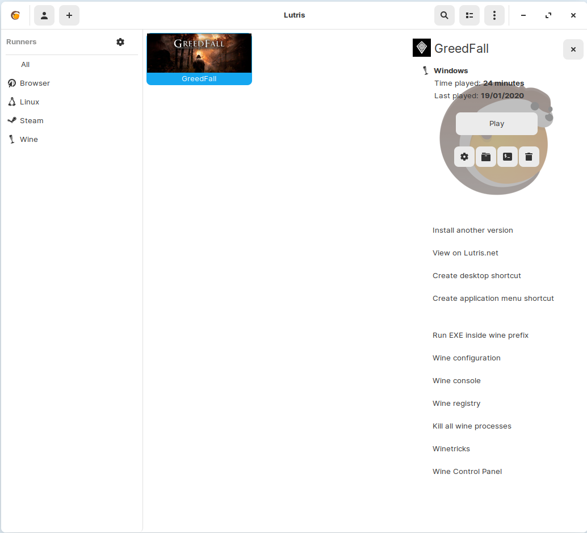Click the plus icon to add game
Screen dimensions: 587x533
click(x=69, y=15)
